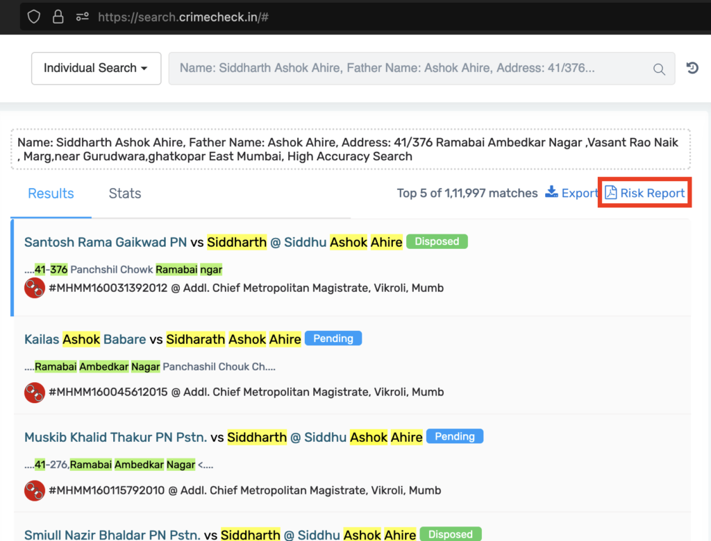Click address snippet 41-276,Ramabai Ambedkar Nagar
This screenshot has height=541, width=711.
[x=119, y=465]
